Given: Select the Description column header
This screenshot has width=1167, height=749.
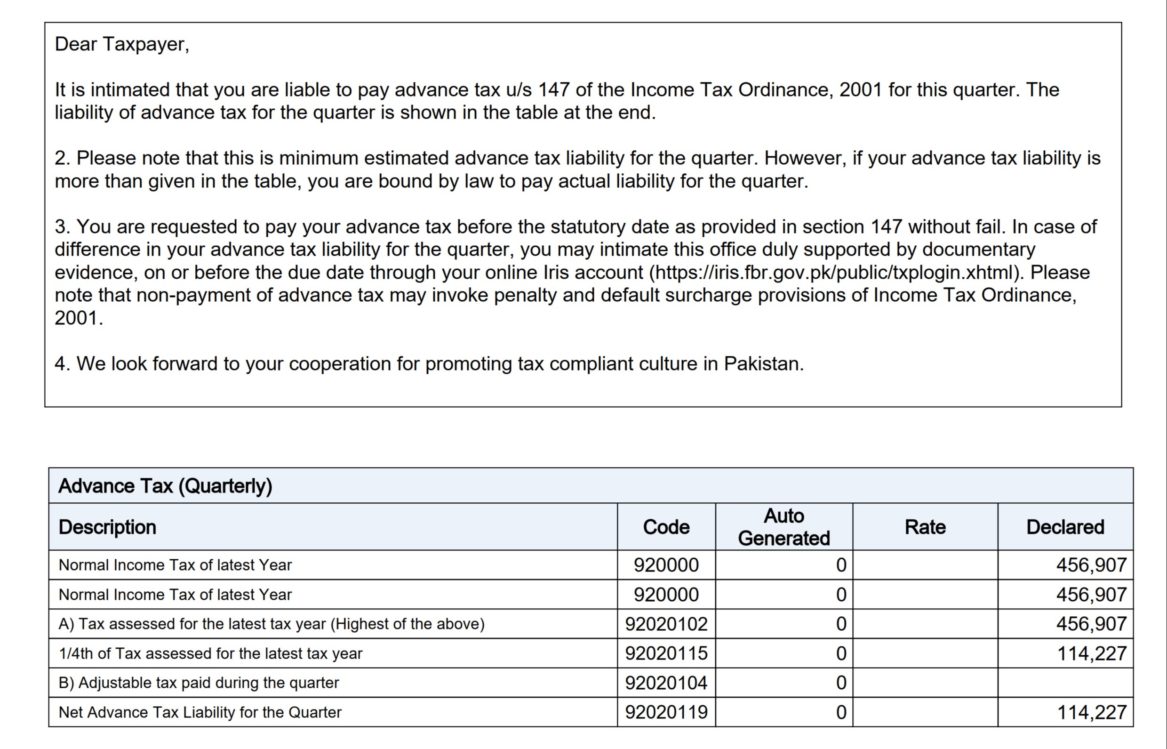Looking at the screenshot, I should (x=107, y=527).
